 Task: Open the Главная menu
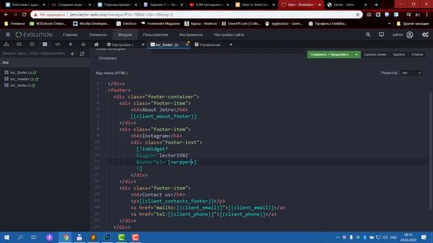70,34
